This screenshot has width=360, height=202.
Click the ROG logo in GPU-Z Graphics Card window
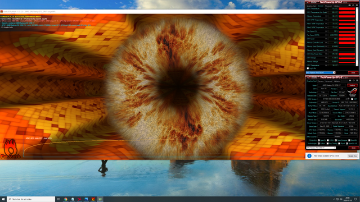point(353,92)
